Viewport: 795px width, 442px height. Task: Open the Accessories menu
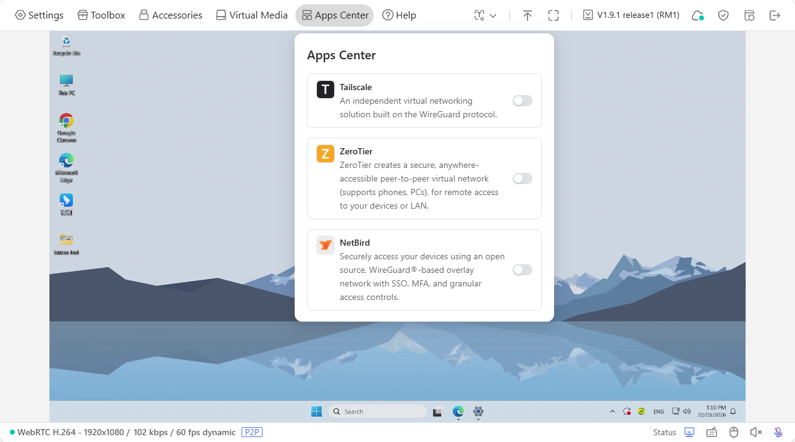[x=170, y=15]
